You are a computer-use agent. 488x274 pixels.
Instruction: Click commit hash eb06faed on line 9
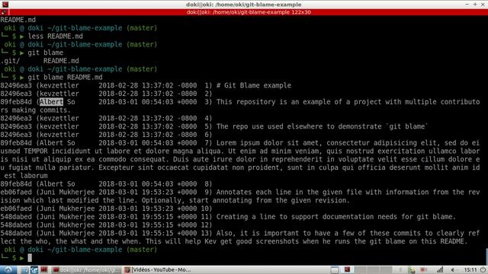pyautogui.click(x=16, y=192)
